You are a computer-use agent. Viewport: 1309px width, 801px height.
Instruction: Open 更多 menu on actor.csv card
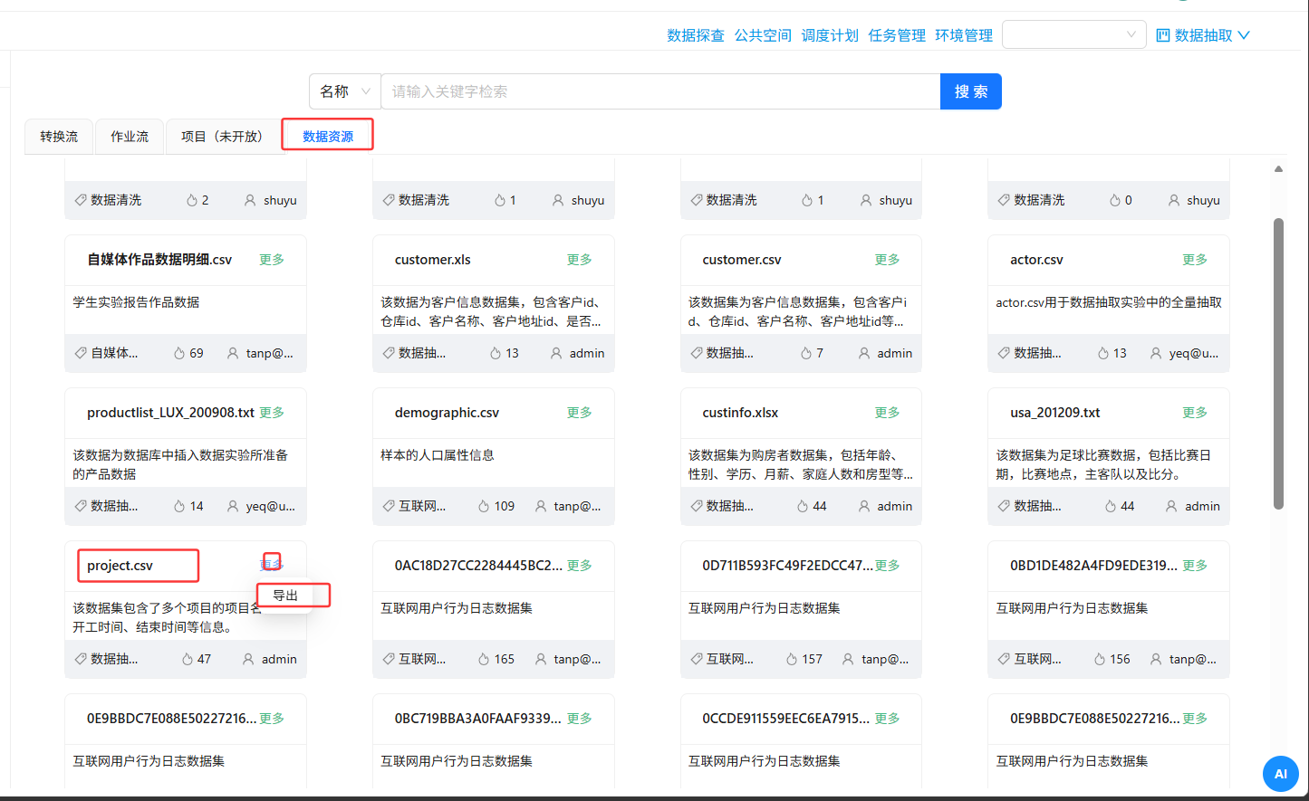pyautogui.click(x=1195, y=260)
